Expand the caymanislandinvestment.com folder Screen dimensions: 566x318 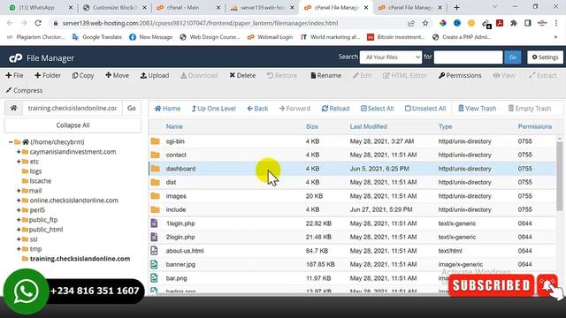pos(19,152)
